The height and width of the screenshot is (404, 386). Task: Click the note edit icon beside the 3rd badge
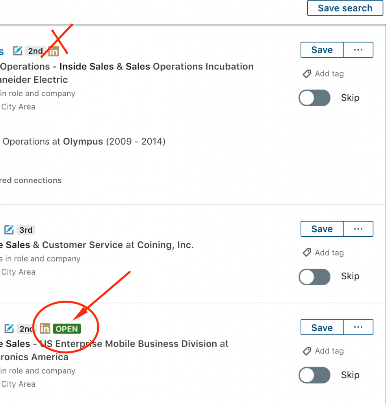tap(9, 230)
